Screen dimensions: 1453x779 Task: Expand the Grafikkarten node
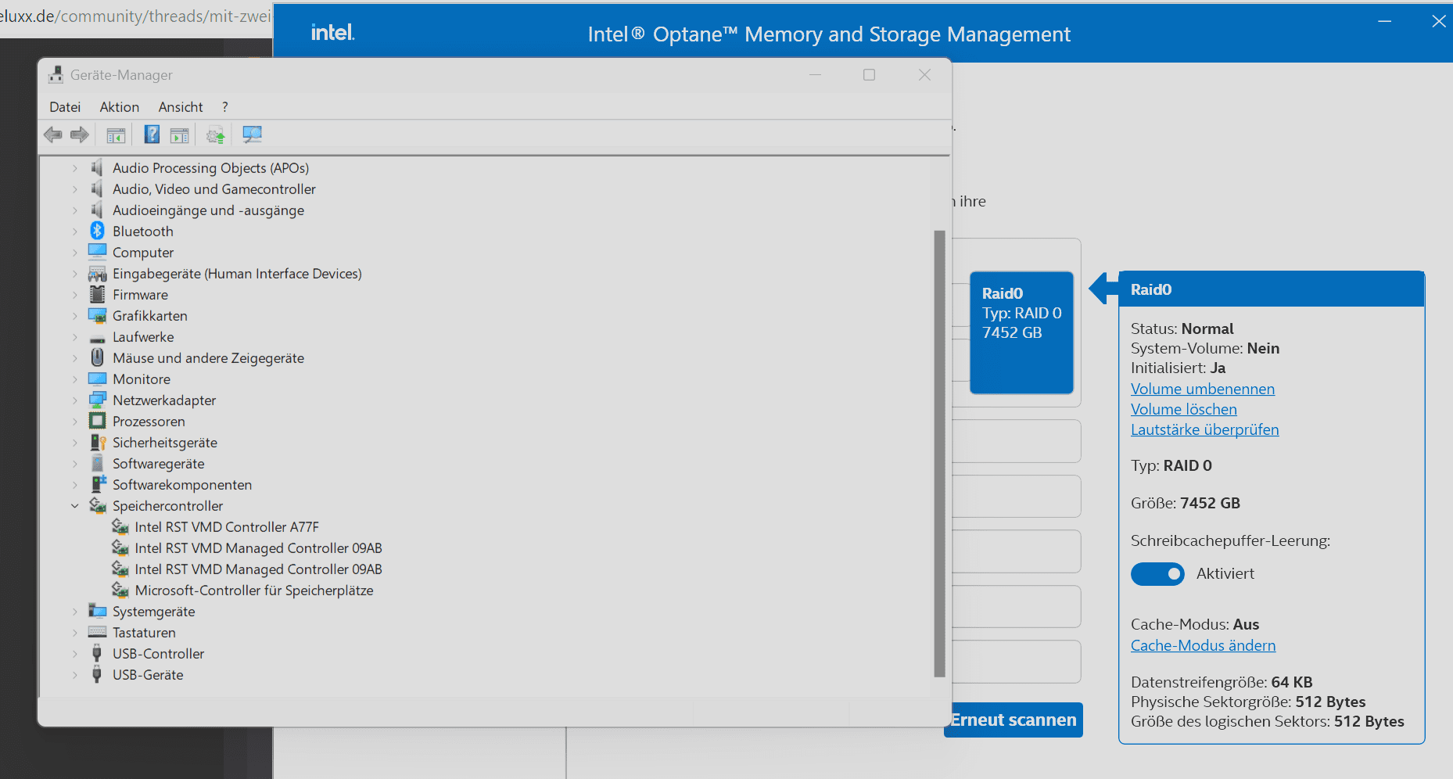coord(75,316)
